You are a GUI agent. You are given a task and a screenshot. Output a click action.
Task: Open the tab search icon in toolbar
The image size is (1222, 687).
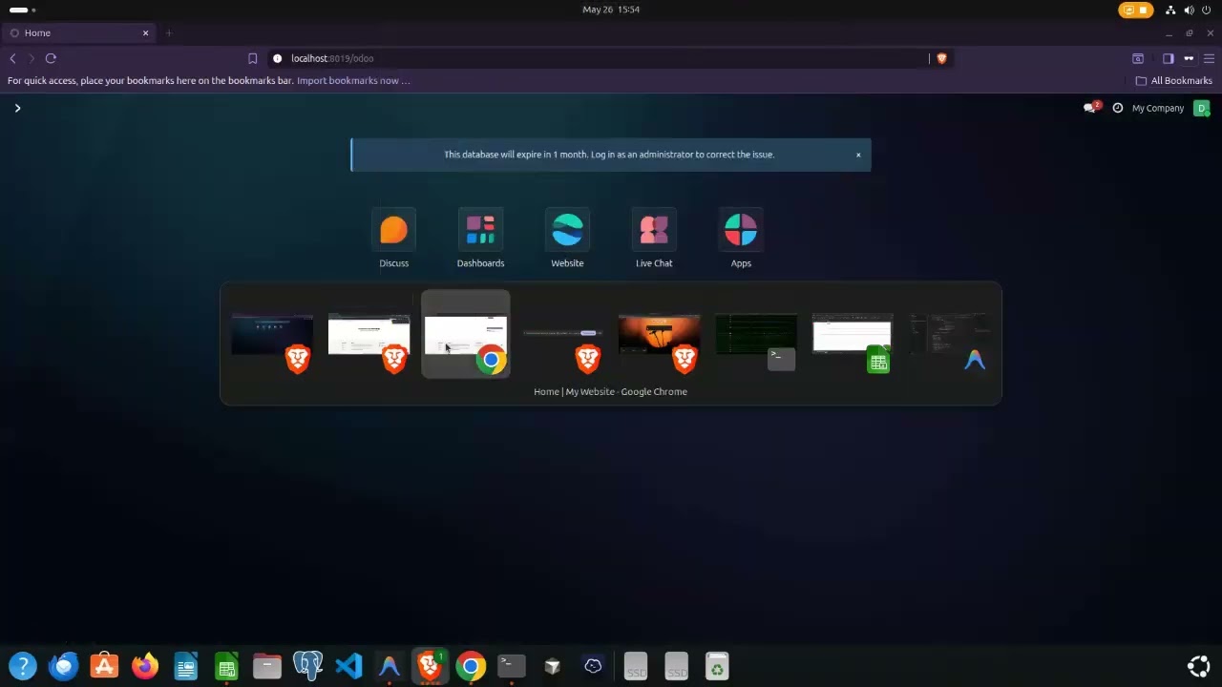pyautogui.click(x=1138, y=58)
